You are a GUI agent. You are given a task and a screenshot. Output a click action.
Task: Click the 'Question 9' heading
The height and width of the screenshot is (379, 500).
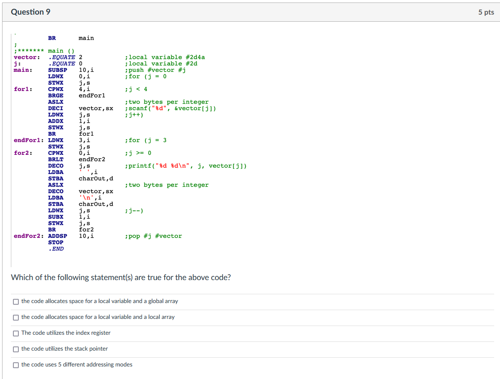[x=30, y=12]
